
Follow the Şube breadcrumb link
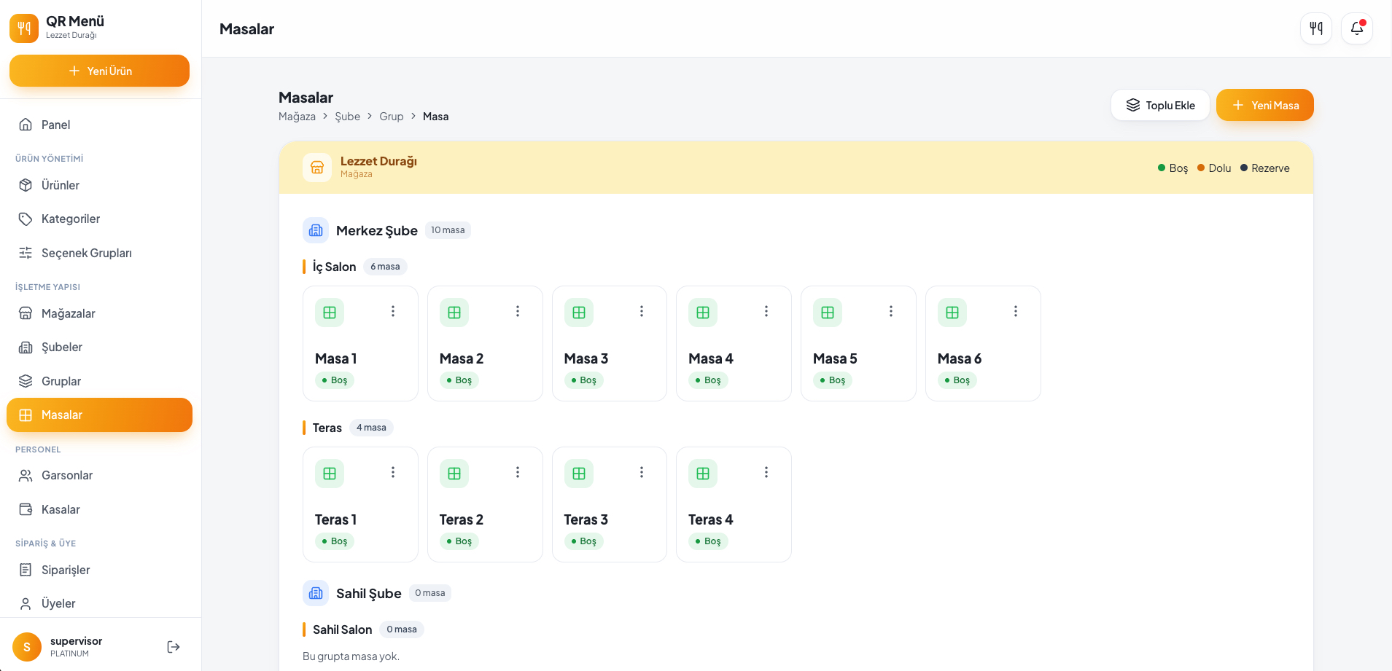point(347,117)
